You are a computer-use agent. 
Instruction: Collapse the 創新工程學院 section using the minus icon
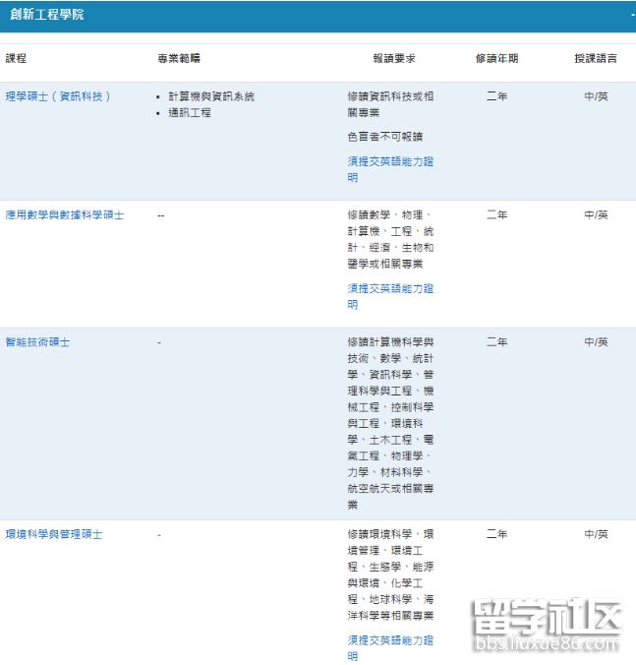click(632, 16)
